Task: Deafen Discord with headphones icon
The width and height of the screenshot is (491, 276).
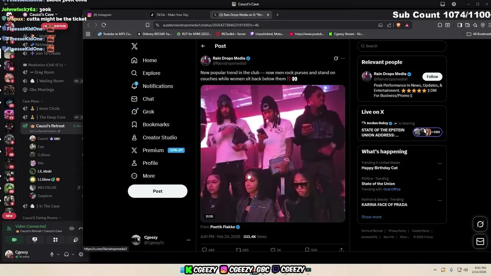Action: (x=66, y=254)
